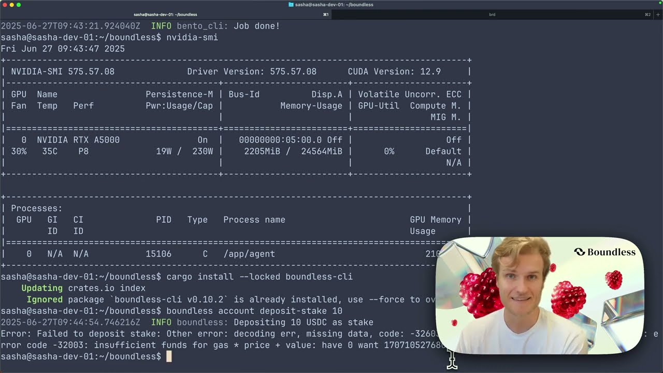Click the cargo install boundless-cli command line
The image size is (663, 373).
(x=259, y=277)
